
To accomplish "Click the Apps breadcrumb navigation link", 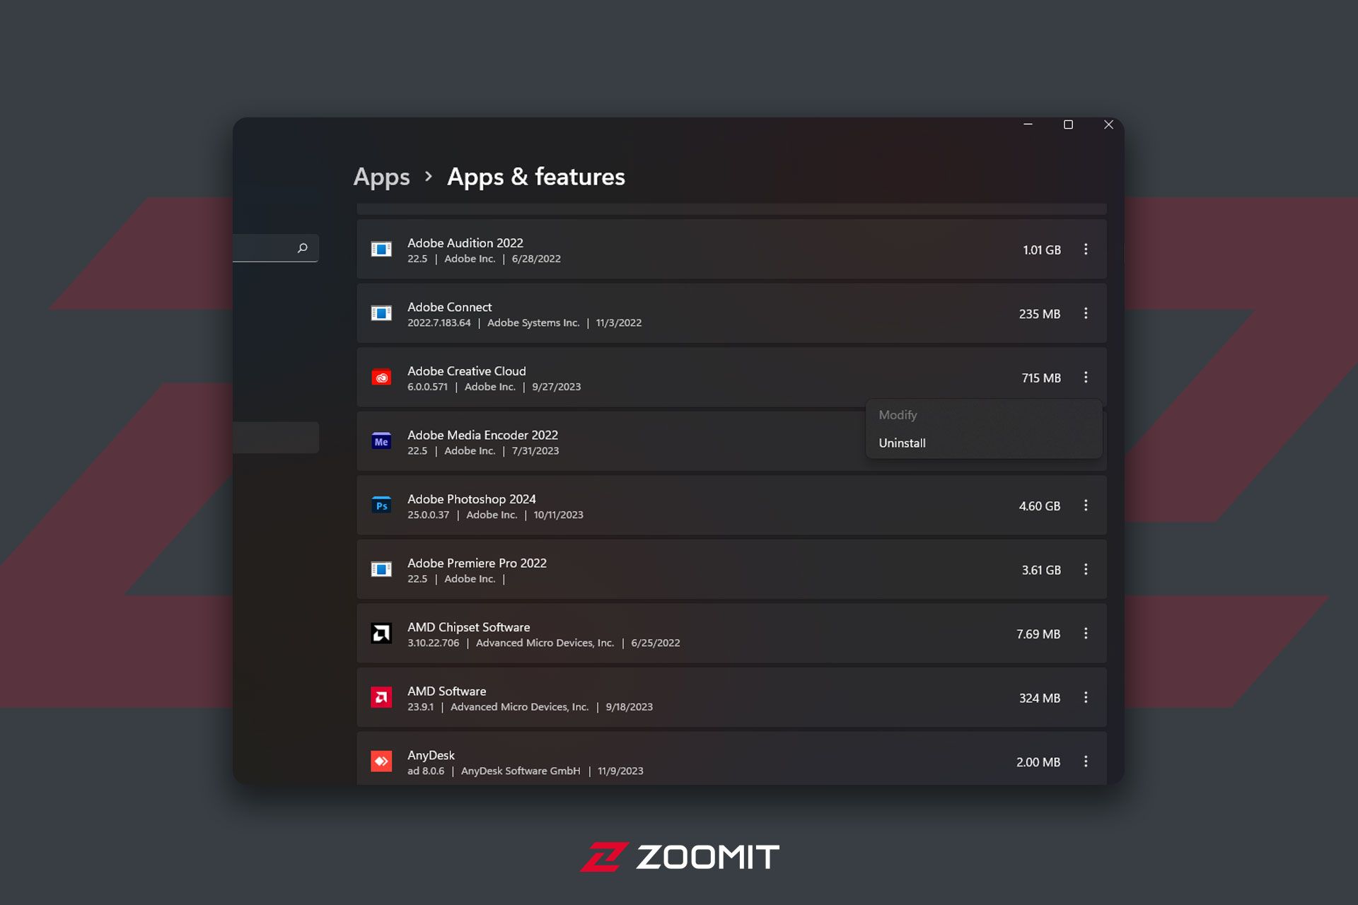I will pyautogui.click(x=381, y=176).
